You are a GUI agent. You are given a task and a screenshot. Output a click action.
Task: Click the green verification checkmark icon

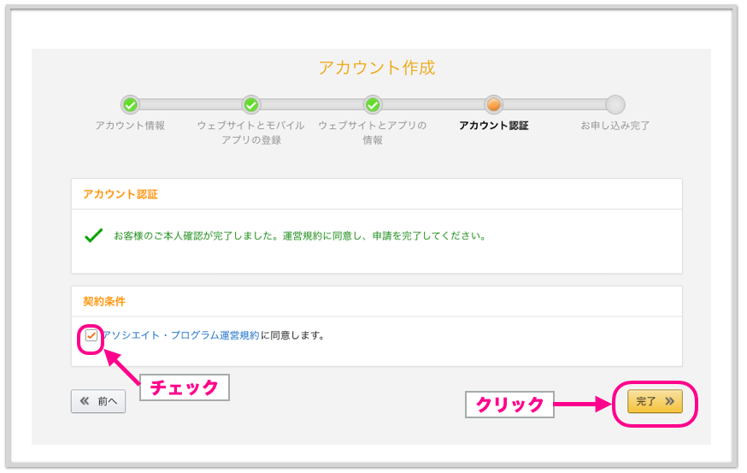[93, 235]
